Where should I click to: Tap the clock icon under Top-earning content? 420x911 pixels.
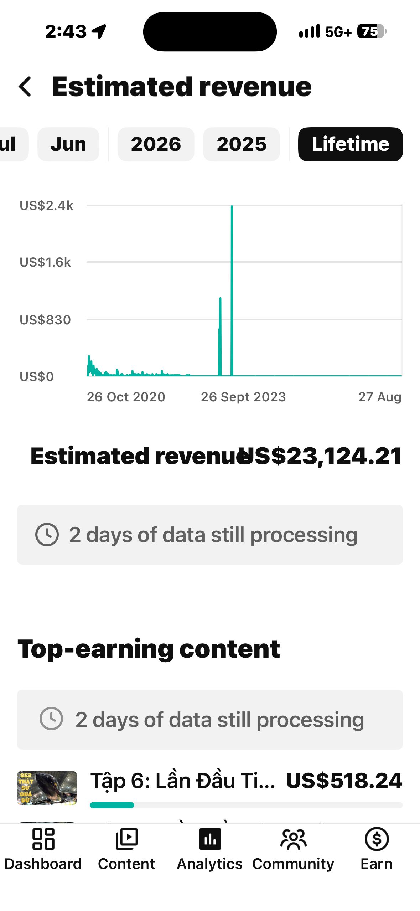pyautogui.click(x=51, y=719)
